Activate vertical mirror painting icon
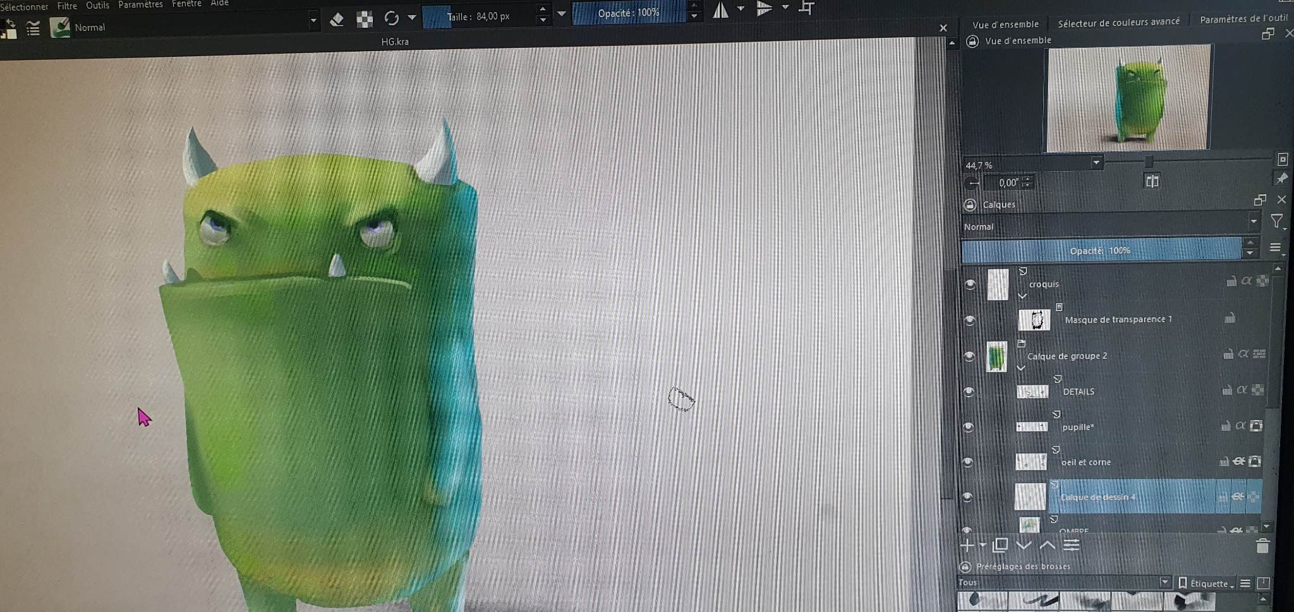The width and height of the screenshot is (1294, 612). 764,9
